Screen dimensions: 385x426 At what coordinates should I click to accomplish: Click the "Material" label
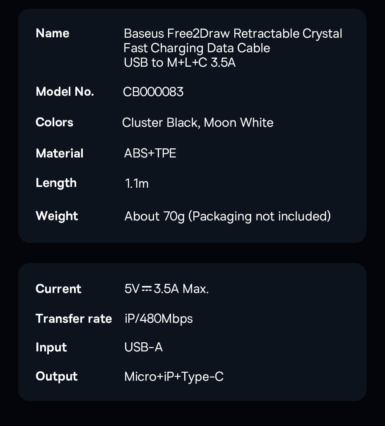click(x=60, y=153)
